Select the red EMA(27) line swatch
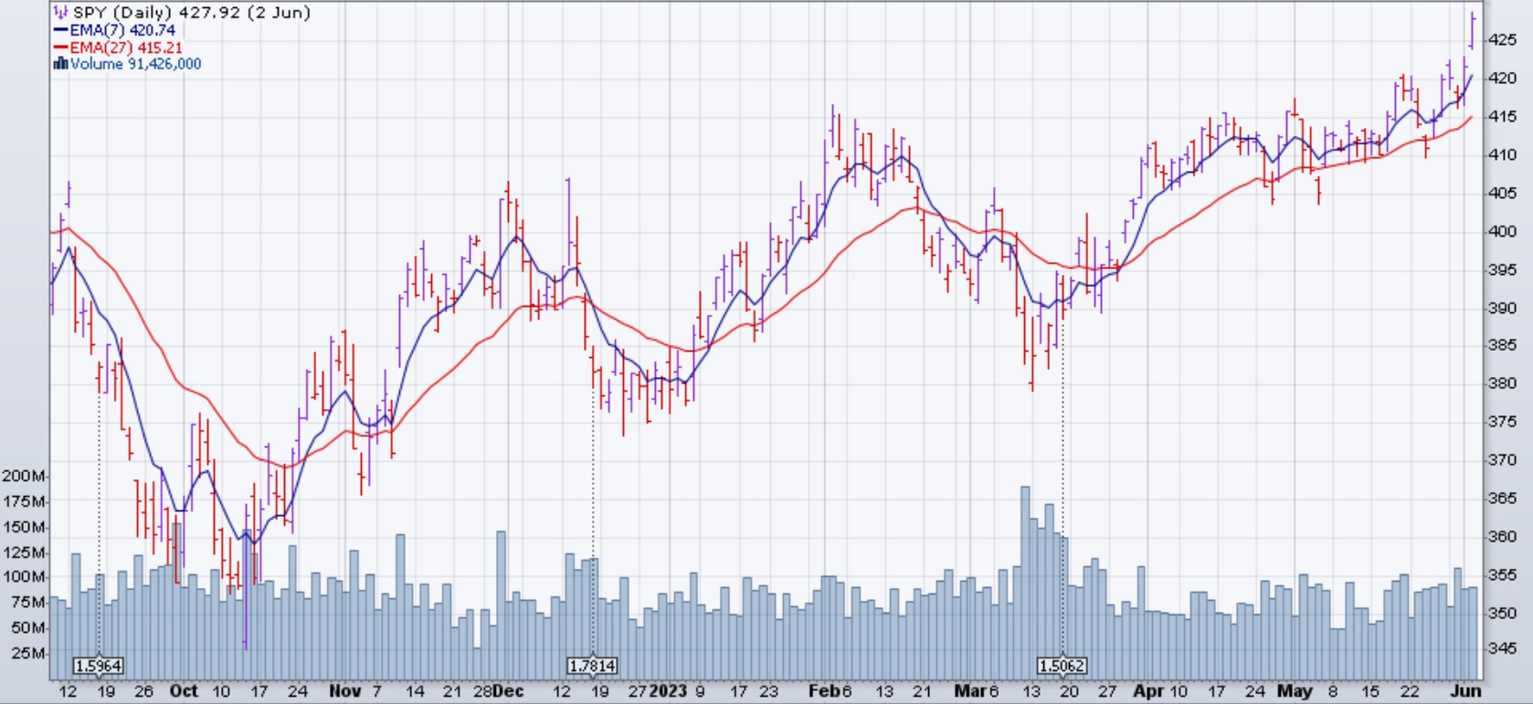The width and height of the screenshot is (1533, 704). 60,47
